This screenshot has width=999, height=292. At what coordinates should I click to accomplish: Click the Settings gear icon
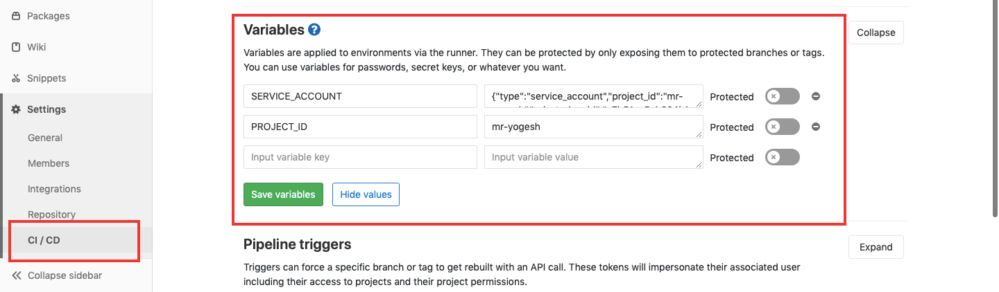click(x=16, y=109)
